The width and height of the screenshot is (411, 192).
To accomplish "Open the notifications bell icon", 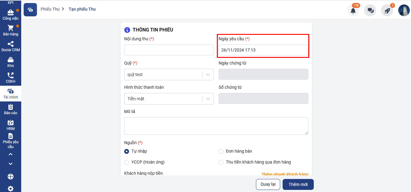I will pos(353,11).
